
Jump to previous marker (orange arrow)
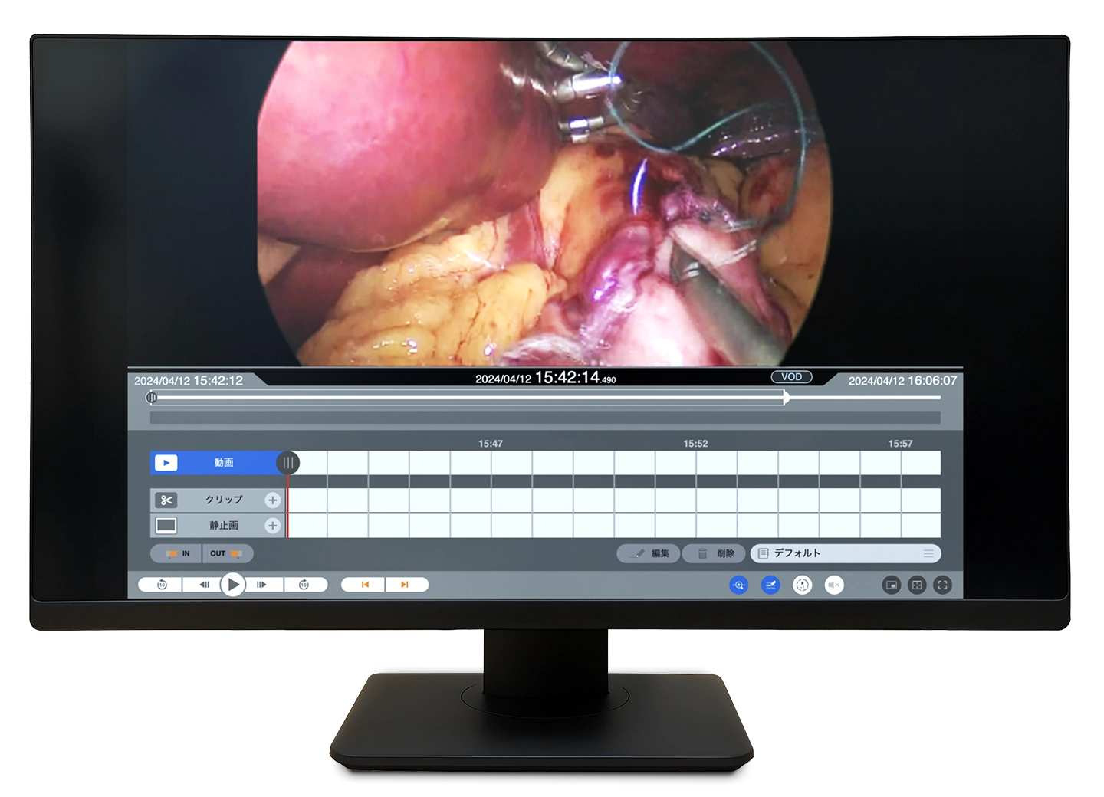(365, 585)
